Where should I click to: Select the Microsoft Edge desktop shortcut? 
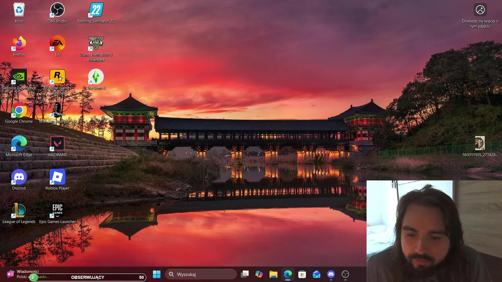click(x=19, y=146)
